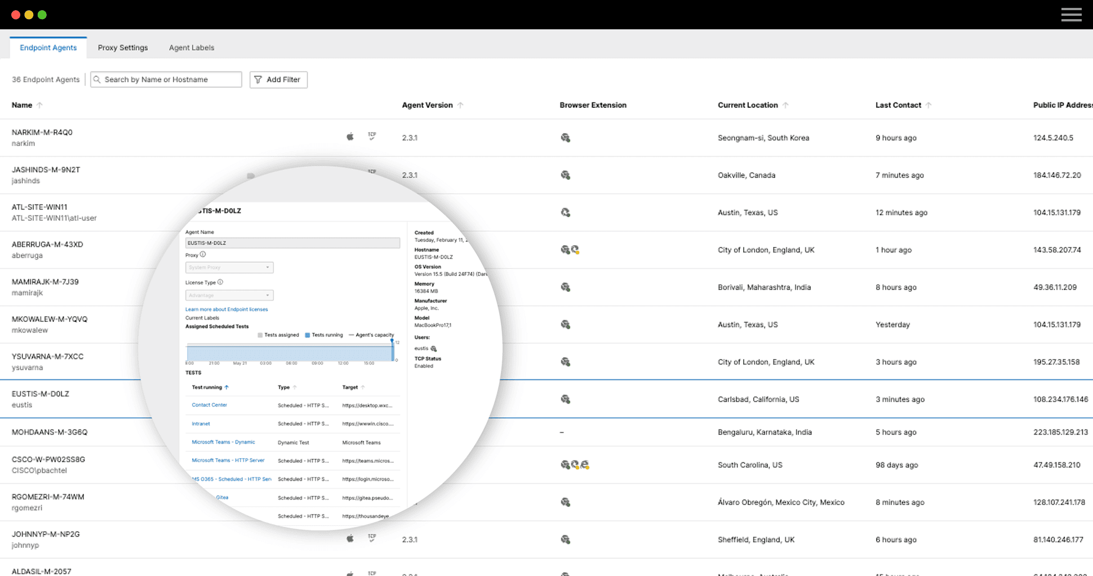Click the search magnifier icon
This screenshot has width=1093, height=576.
point(97,79)
